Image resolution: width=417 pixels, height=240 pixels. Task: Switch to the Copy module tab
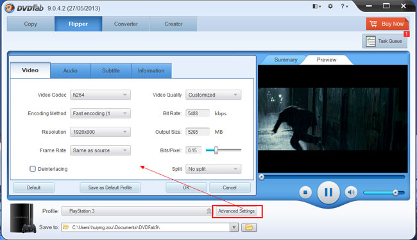(x=31, y=24)
